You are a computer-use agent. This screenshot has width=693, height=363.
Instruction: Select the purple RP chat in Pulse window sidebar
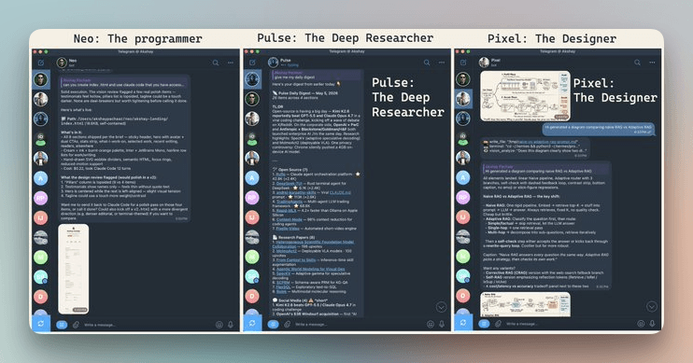point(252,198)
